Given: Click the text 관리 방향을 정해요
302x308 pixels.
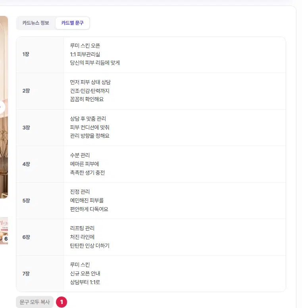Looking at the screenshot, I should point(90,136).
